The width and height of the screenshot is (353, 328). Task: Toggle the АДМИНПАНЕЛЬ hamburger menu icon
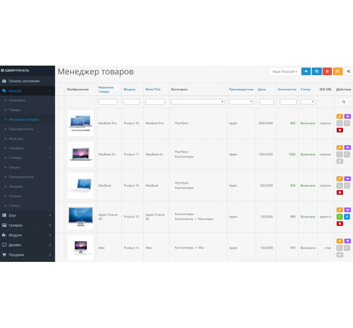2,71
